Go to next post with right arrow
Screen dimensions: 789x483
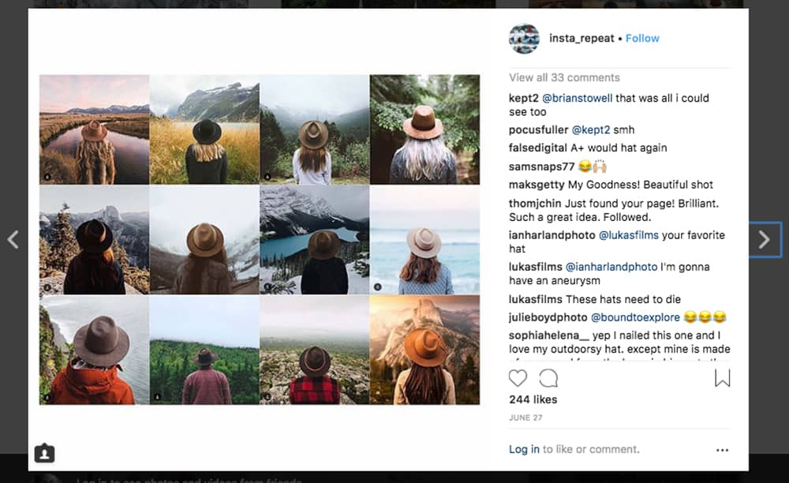[x=764, y=240]
